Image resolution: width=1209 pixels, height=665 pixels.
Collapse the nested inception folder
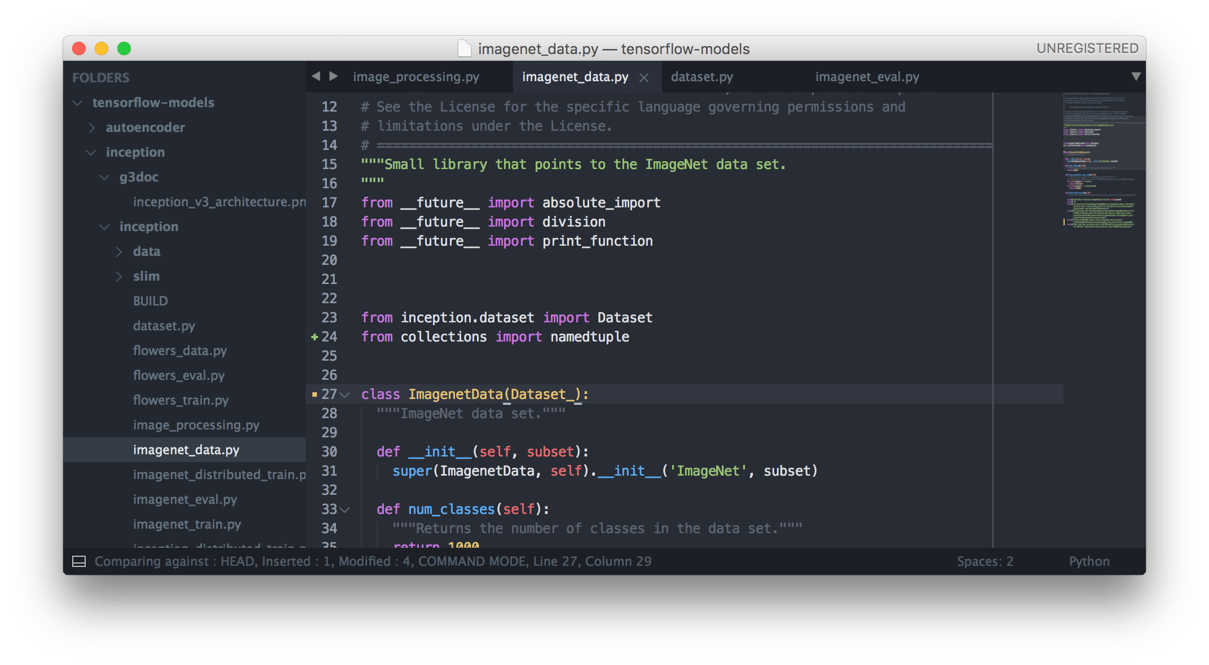pyautogui.click(x=104, y=227)
